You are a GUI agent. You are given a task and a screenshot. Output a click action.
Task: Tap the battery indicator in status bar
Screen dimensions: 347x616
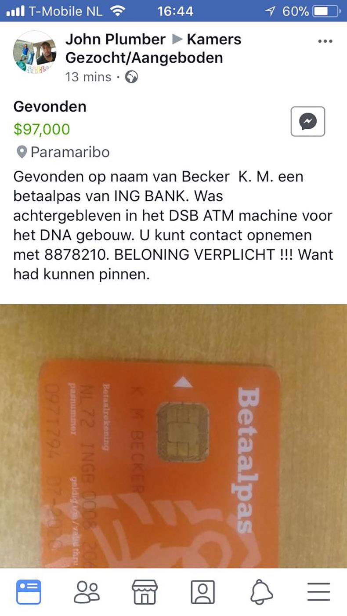(325, 11)
